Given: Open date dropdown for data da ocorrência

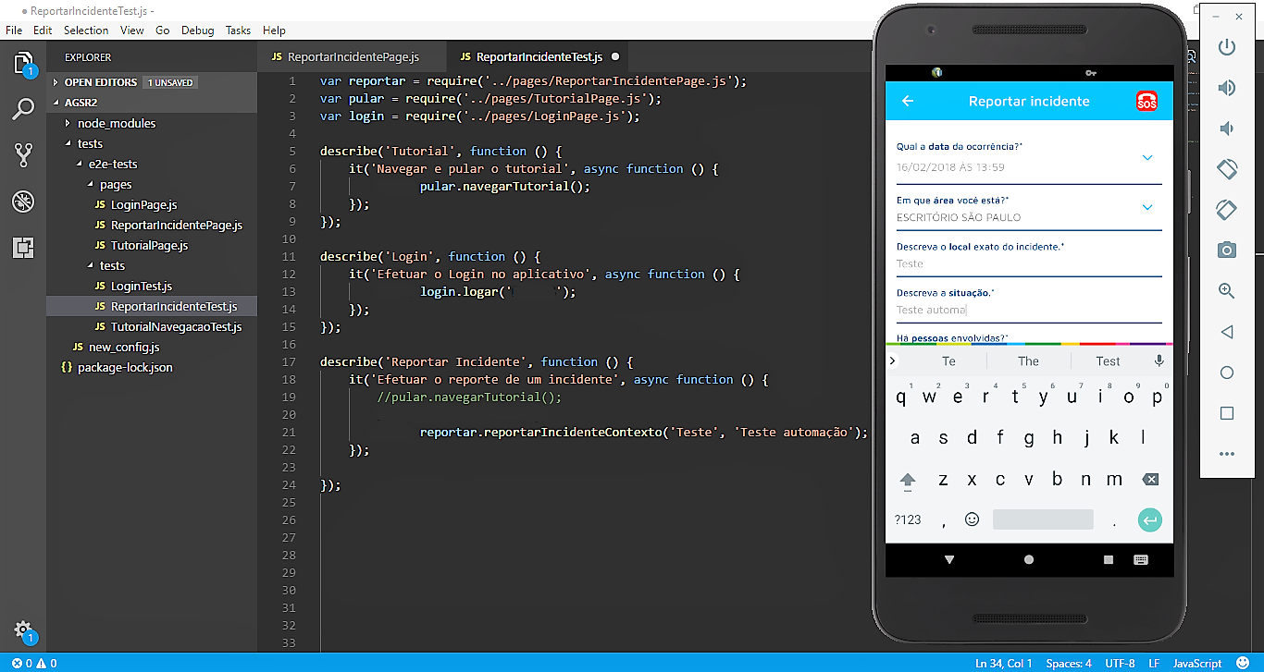Looking at the screenshot, I should pos(1147,158).
